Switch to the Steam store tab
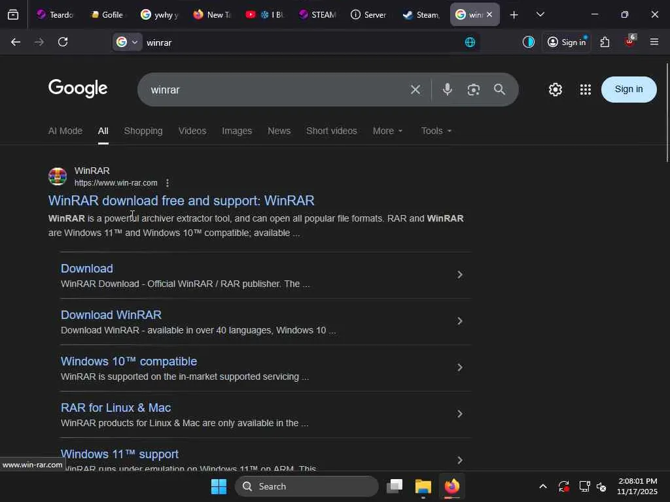 tap(421, 14)
